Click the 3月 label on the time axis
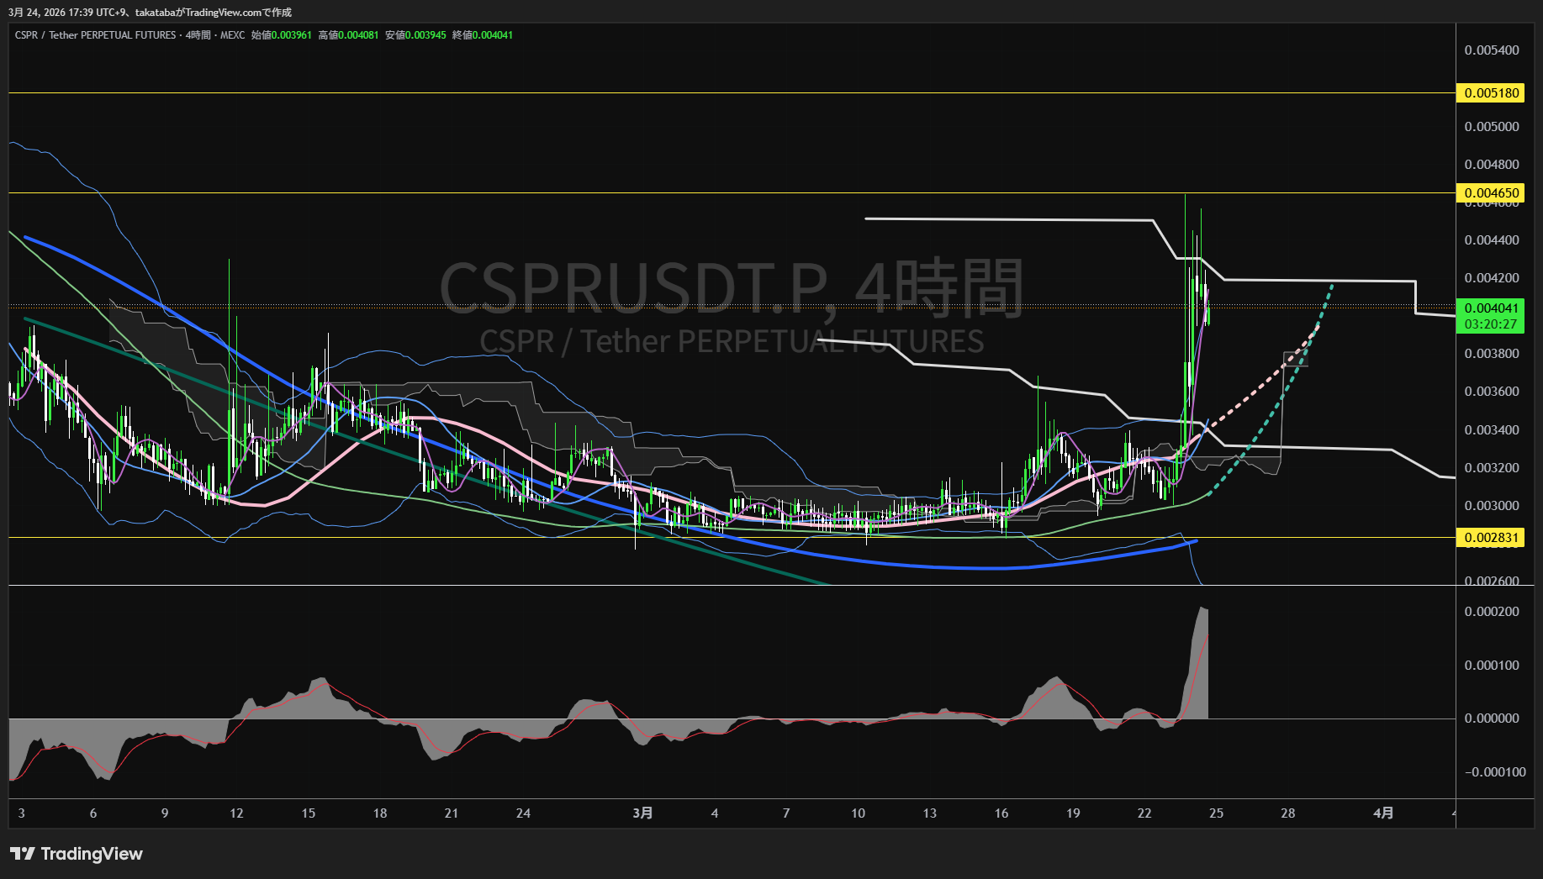This screenshot has width=1543, height=879. 642,813
